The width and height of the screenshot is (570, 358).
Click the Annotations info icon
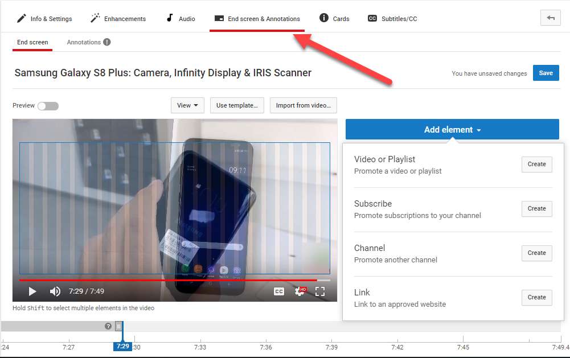click(x=107, y=42)
